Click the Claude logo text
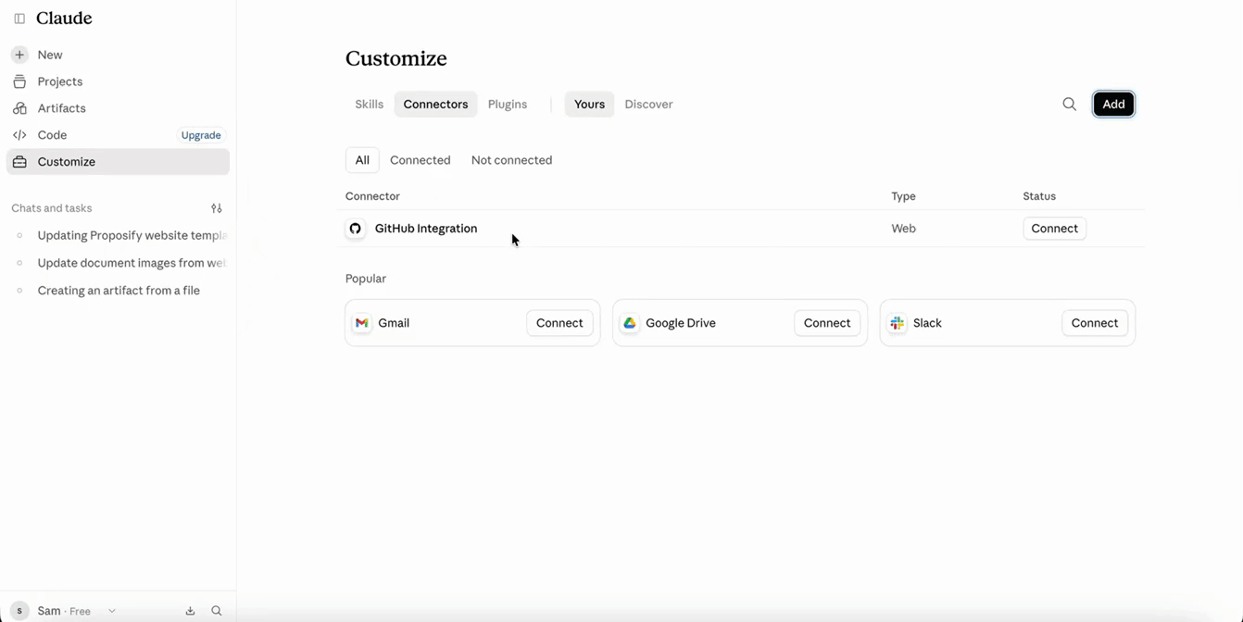Image resolution: width=1243 pixels, height=622 pixels. tap(64, 19)
